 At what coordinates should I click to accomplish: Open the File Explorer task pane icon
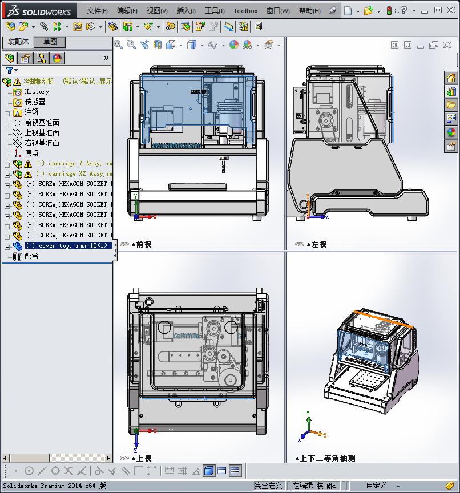coord(451,104)
